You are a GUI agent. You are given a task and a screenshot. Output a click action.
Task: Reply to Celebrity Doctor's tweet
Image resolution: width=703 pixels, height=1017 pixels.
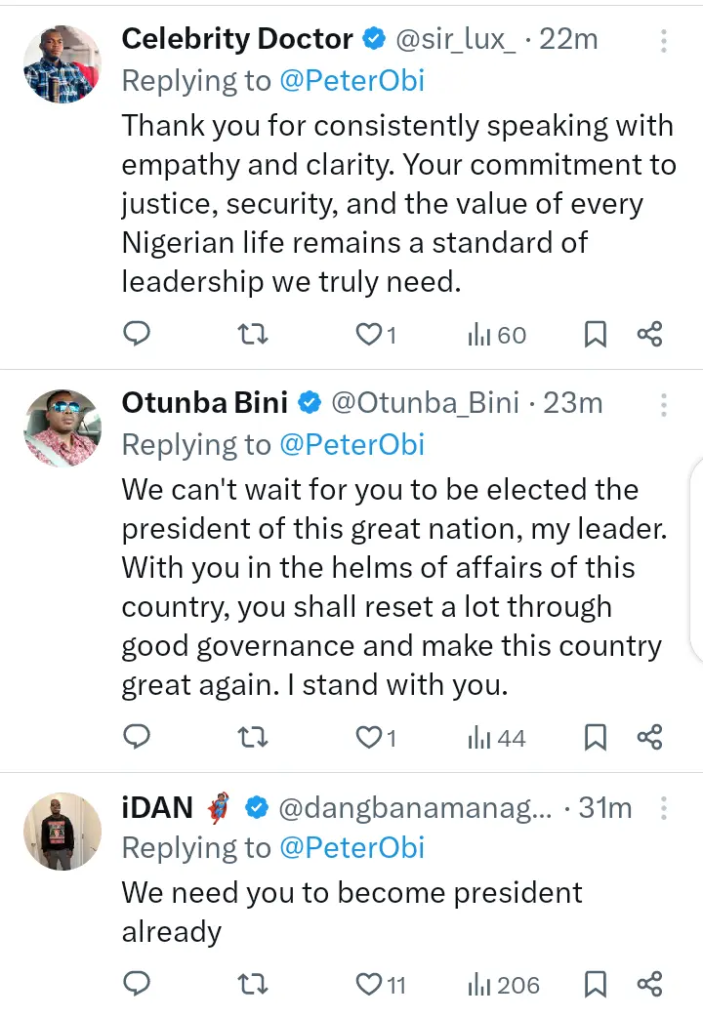point(138,335)
